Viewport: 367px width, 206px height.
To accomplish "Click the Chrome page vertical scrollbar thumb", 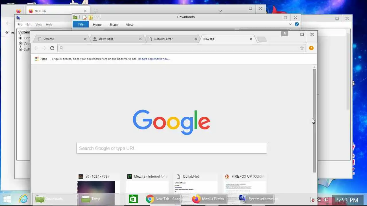I will pos(314,120).
